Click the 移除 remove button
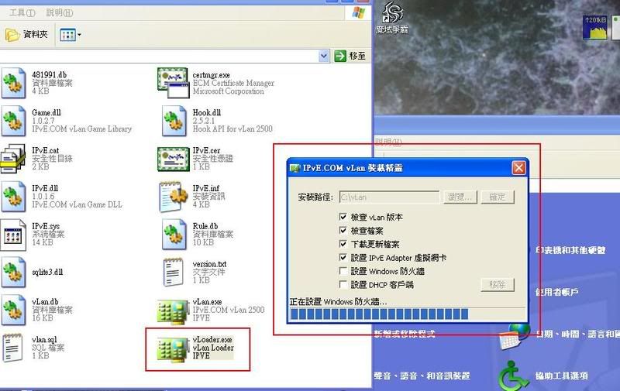The width and height of the screenshot is (620, 391). point(498,285)
